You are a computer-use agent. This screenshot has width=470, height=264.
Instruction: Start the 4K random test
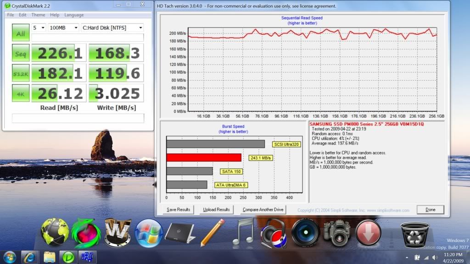click(21, 93)
